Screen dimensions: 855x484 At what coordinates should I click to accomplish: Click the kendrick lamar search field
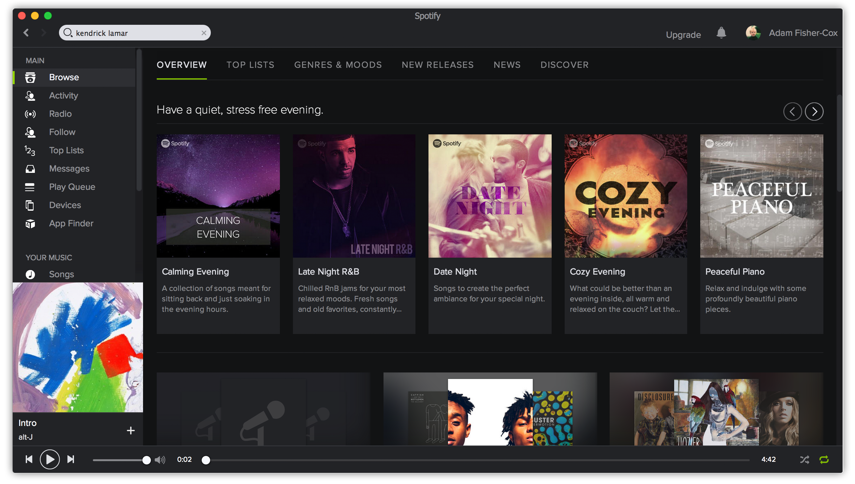pyautogui.click(x=135, y=33)
